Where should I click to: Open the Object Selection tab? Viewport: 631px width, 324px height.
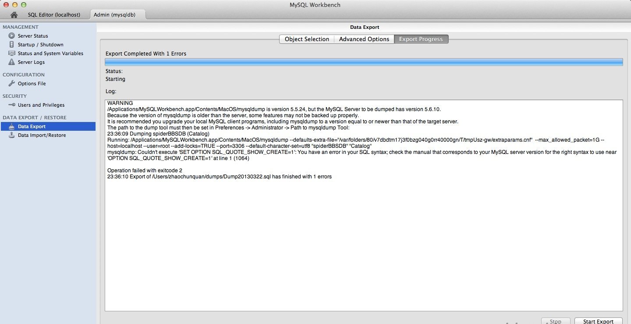(307, 39)
